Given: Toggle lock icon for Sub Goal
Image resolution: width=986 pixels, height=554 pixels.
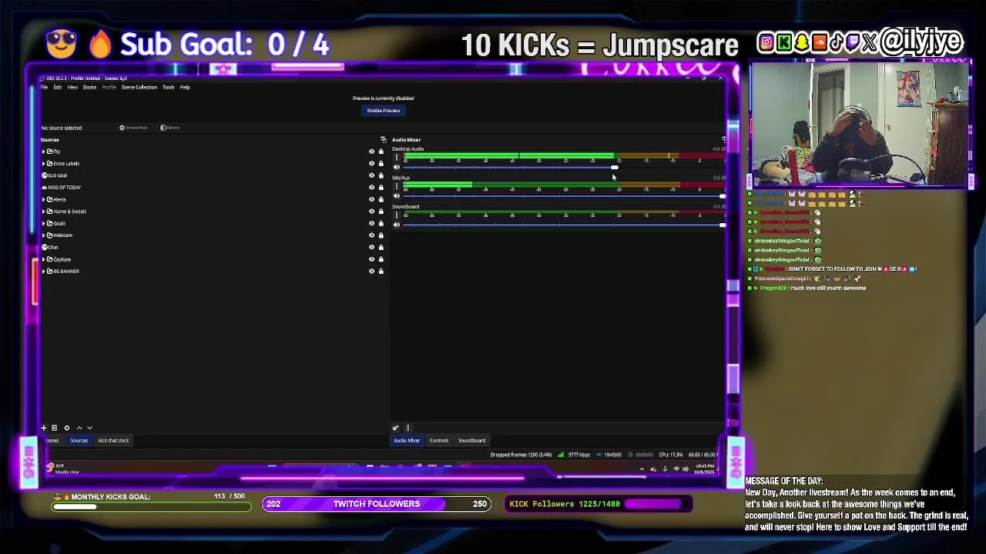Looking at the screenshot, I should point(381,175).
